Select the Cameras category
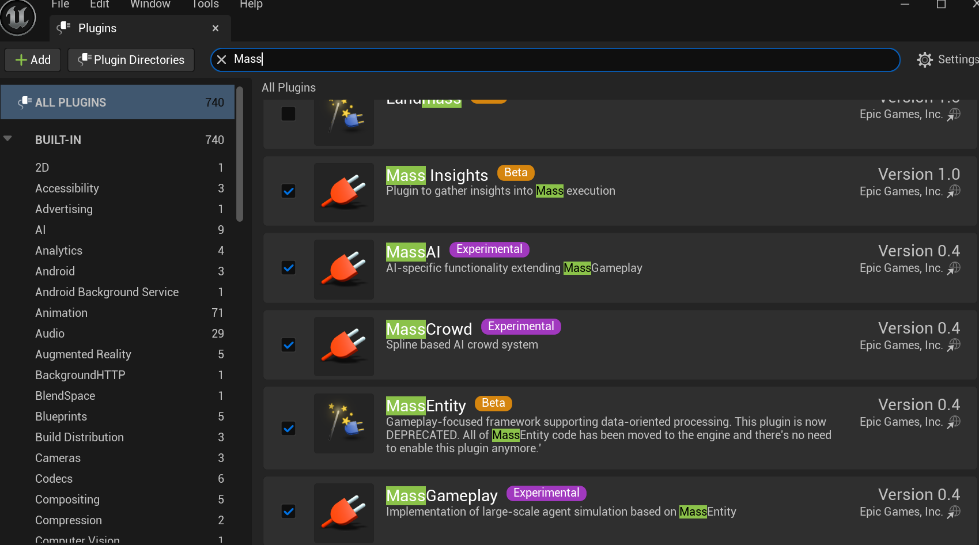979x545 pixels. coord(118,458)
